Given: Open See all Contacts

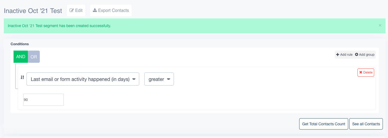Looking at the screenshot, I should point(366,124).
